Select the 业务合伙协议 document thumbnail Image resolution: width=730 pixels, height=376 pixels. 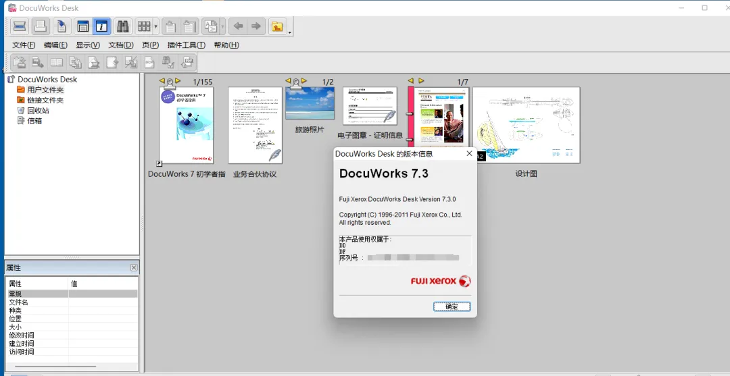click(255, 125)
